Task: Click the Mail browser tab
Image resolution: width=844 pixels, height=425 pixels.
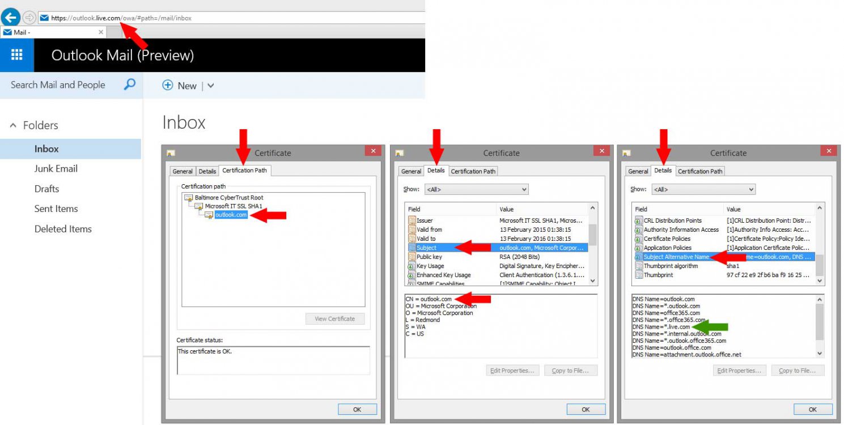Action: [x=54, y=32]
